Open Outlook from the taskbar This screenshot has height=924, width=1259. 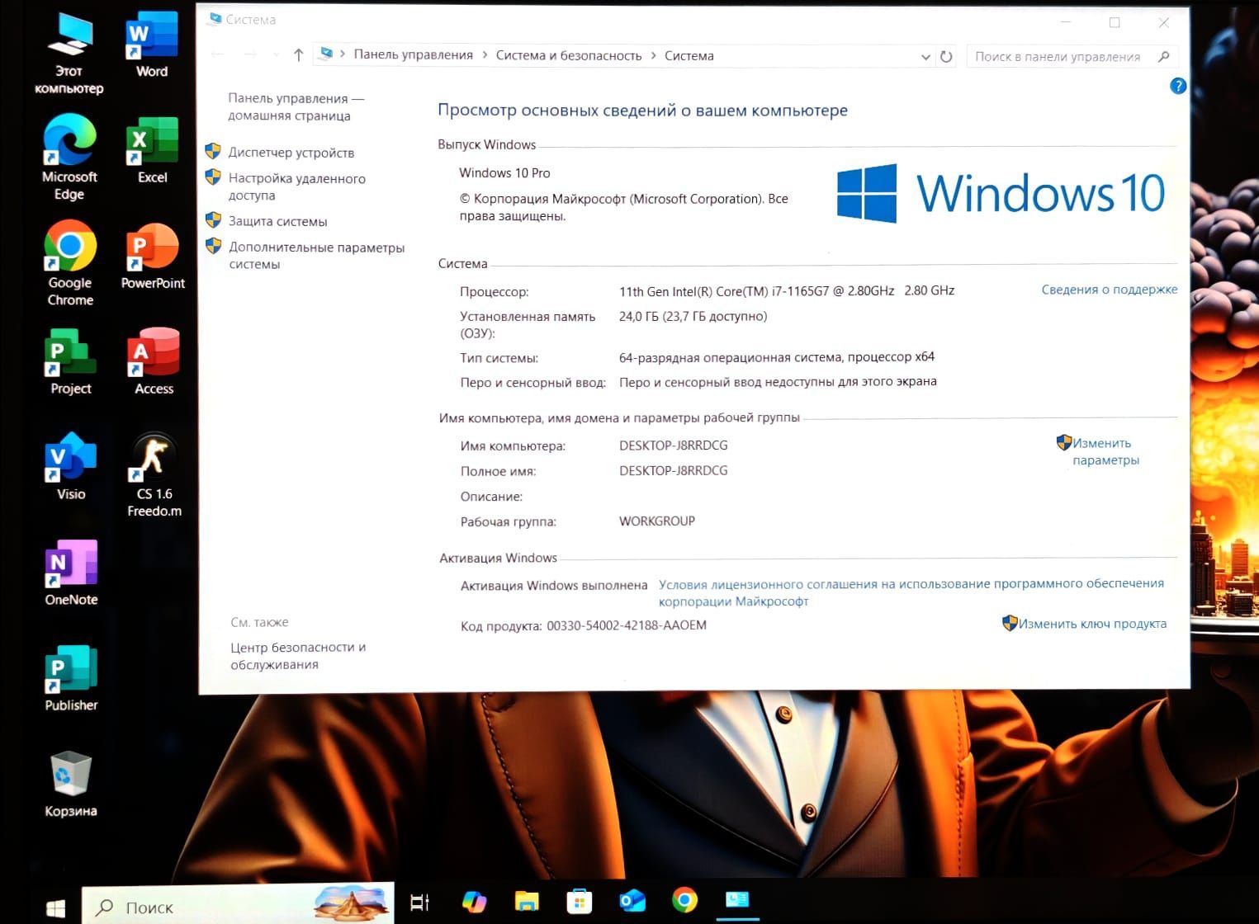pyautogui.click(x=632, y=901)
